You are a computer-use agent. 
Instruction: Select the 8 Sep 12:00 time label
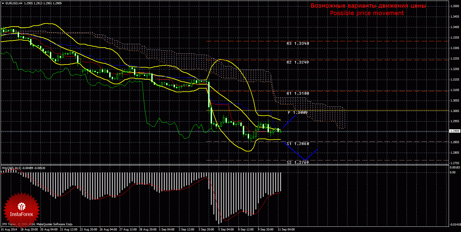246,230
